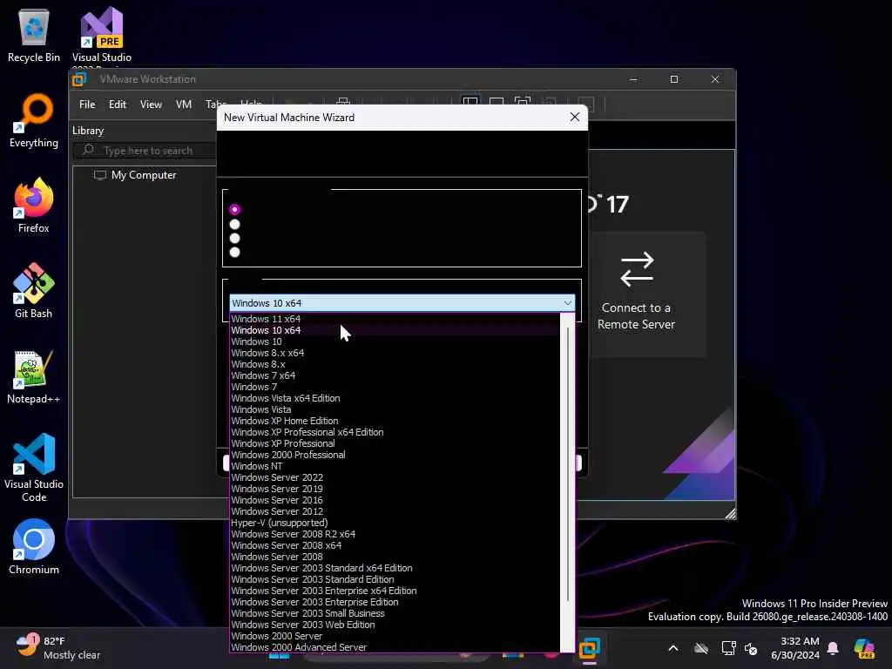
Task: Choose Windows 2000 Advanced Server
Action: 395,647
